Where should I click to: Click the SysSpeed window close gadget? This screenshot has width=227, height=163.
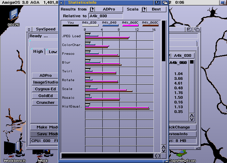pyautogui.click(x=29, y=29)
